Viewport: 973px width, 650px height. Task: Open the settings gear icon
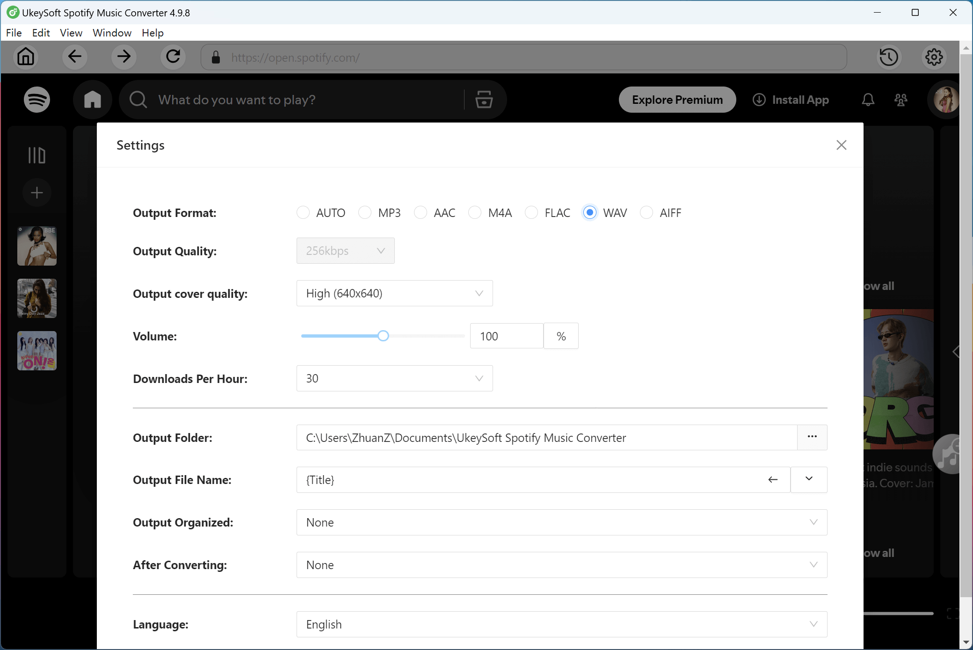point(934,57)
